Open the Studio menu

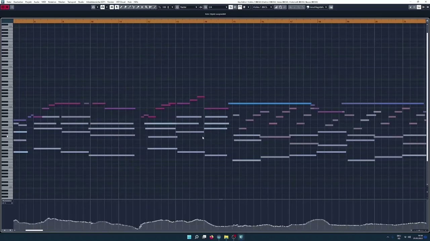click(81, 2)
